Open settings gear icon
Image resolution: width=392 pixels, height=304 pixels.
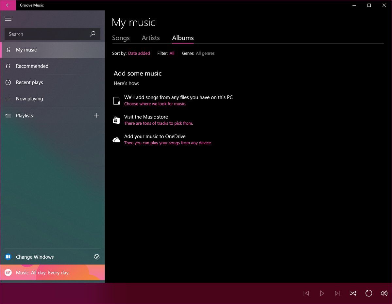pos(97,257)
